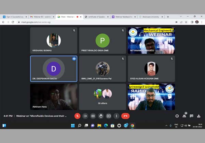Open the three-dot more options menu
The width and height of the screenshot is (205, 143).
pyautogui.click(x=116, y=116)
